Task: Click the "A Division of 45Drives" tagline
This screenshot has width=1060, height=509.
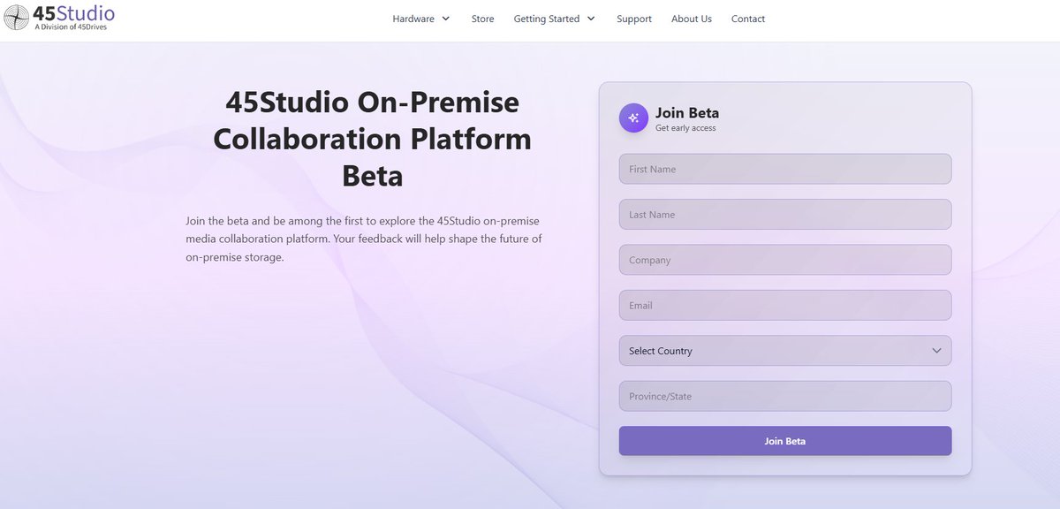Action: click(x=71, y=27)
